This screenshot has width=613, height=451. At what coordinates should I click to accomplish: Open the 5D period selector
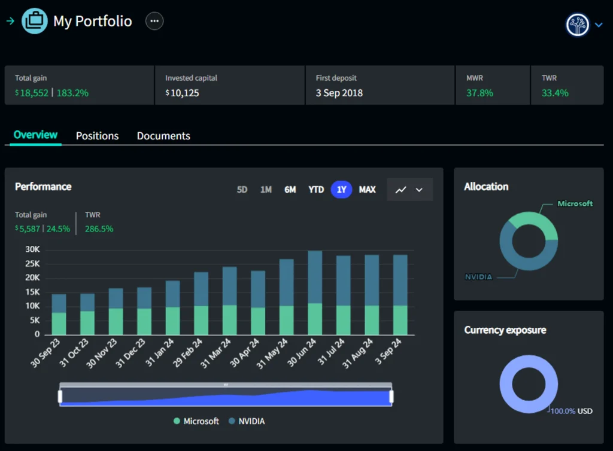[x=242, y=189]
